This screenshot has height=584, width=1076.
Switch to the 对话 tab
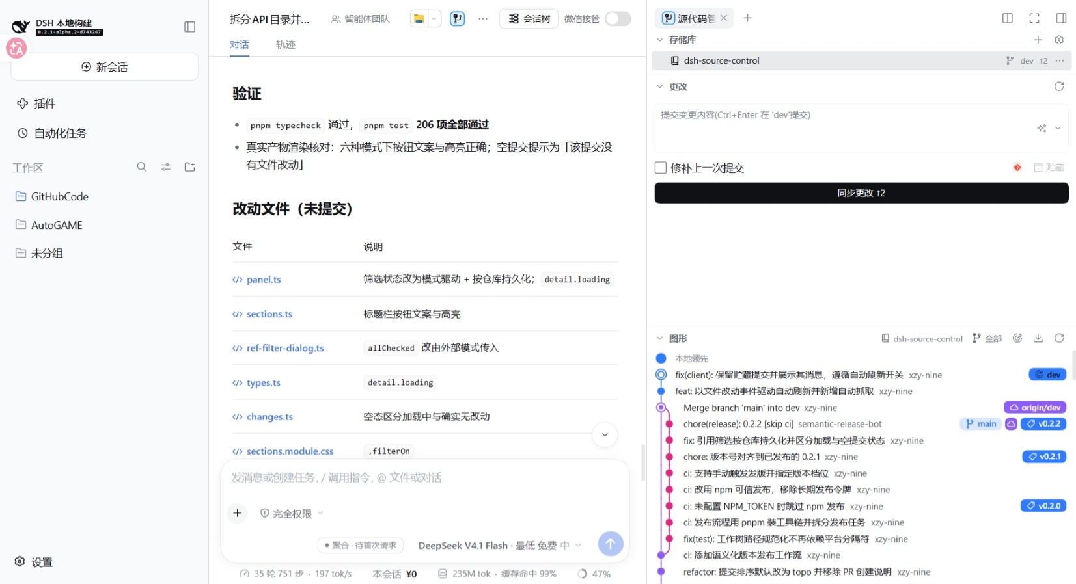point(240,44)
